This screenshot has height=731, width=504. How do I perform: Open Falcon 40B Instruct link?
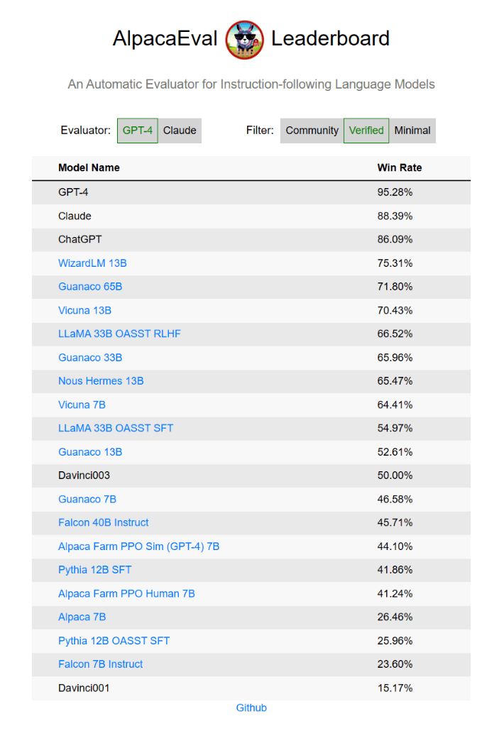[x=104, y=522]
